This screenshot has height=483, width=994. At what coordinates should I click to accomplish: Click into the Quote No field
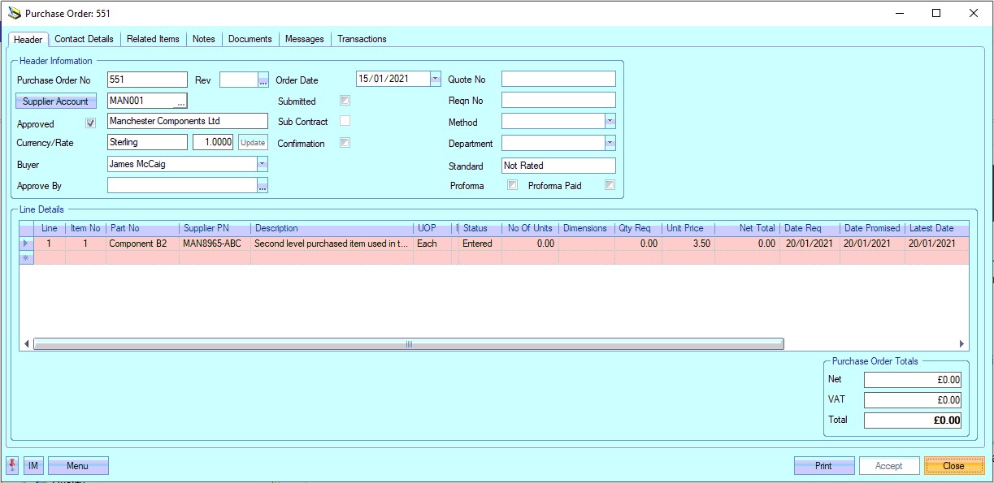(x=558, y=79)
